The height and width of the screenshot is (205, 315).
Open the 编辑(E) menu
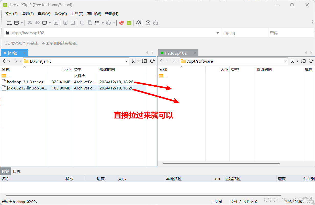pyautogui.click(x=28, y=14)
